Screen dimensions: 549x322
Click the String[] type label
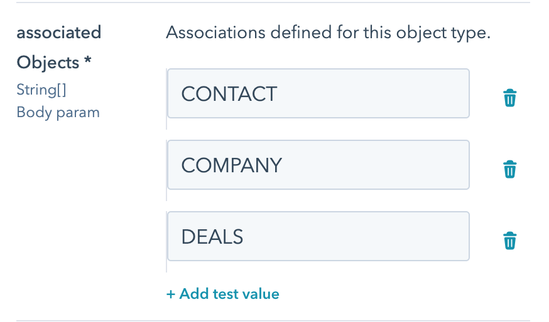[x=41, y=90]
